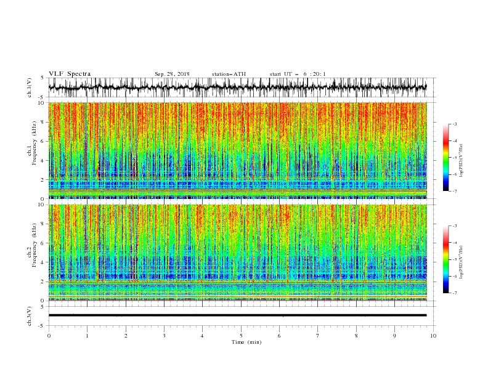Click the ch.3 flat voltage trace

237,315
